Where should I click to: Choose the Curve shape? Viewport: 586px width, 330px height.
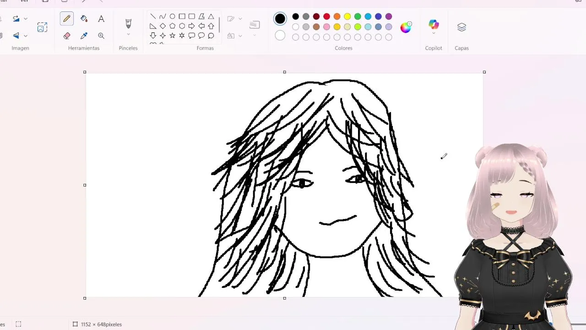(x=163, y=16)
